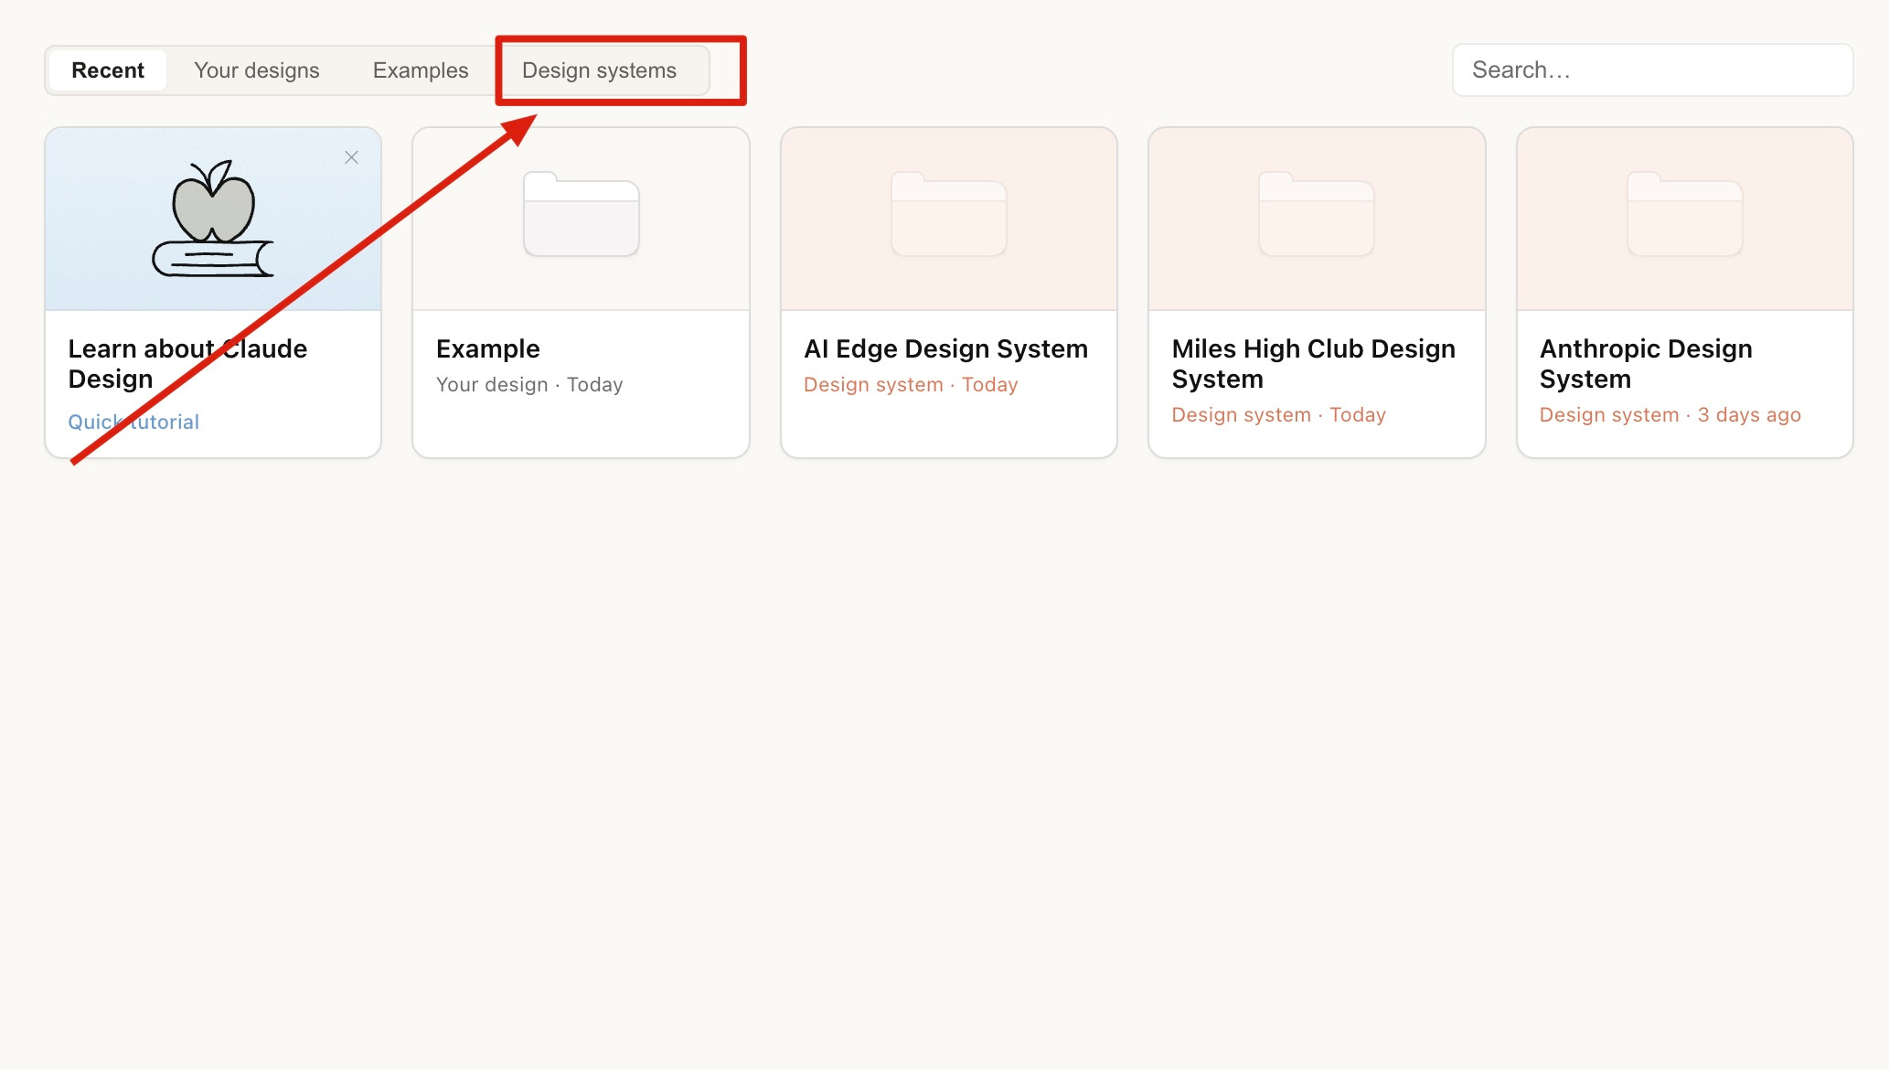Open the AI Edge Design System title
The image size is (1889, 1070).
945,348
